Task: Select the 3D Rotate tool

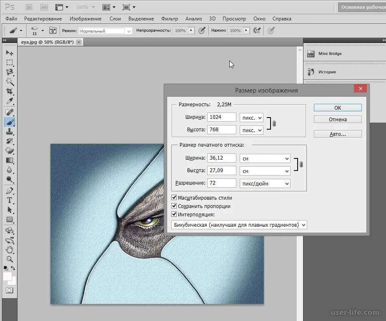Action: tap(10, 231)
